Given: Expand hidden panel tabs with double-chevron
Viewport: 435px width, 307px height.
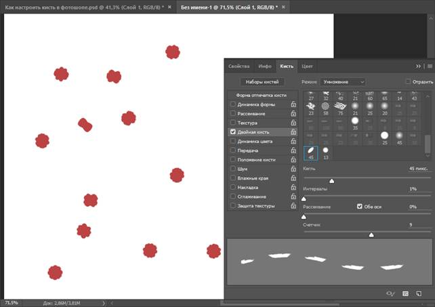Looking at the screenshot, I should [x=418, y=66].
